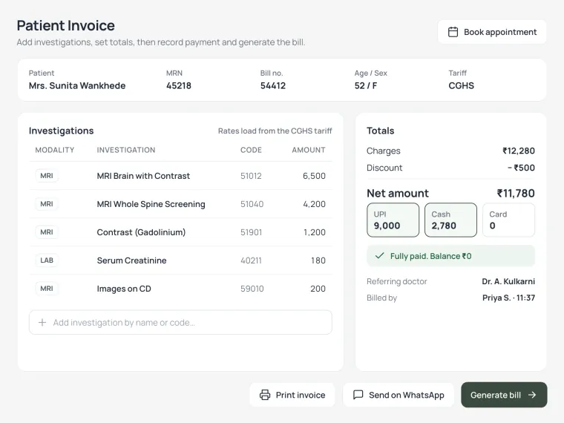
Task: Click referring doctor Dr. A. Kulkarni
Action: [x=508, y=281]
